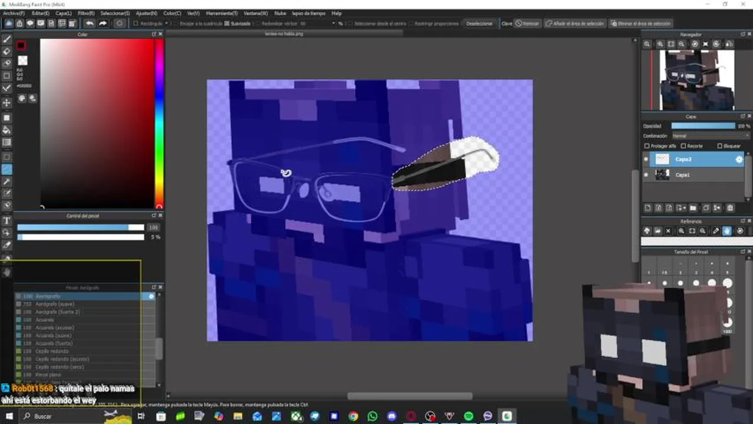Image resolution: width=753 pixels, height=424 pixels.
Task: Open the Capa menu in menu bar
Action: tap(63, 13)
